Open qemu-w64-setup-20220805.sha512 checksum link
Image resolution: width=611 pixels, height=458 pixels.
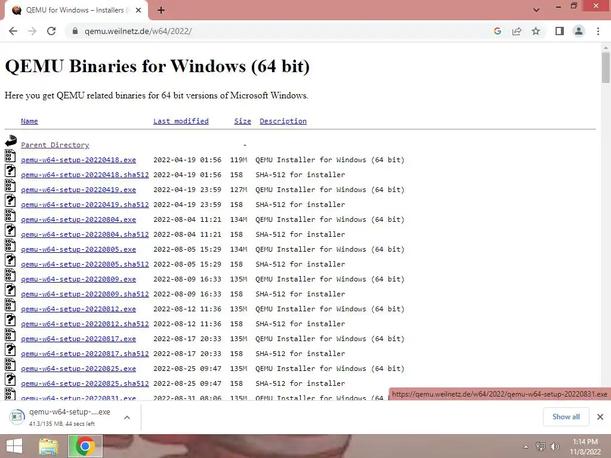[x=85, y=264]
